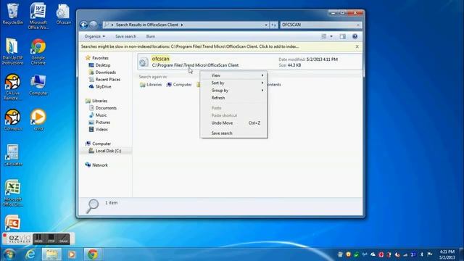This screenshot has width=464, height=261.
Task: Click the taskbar clock showing 4:21 PM
Action: tap(447, 254)
